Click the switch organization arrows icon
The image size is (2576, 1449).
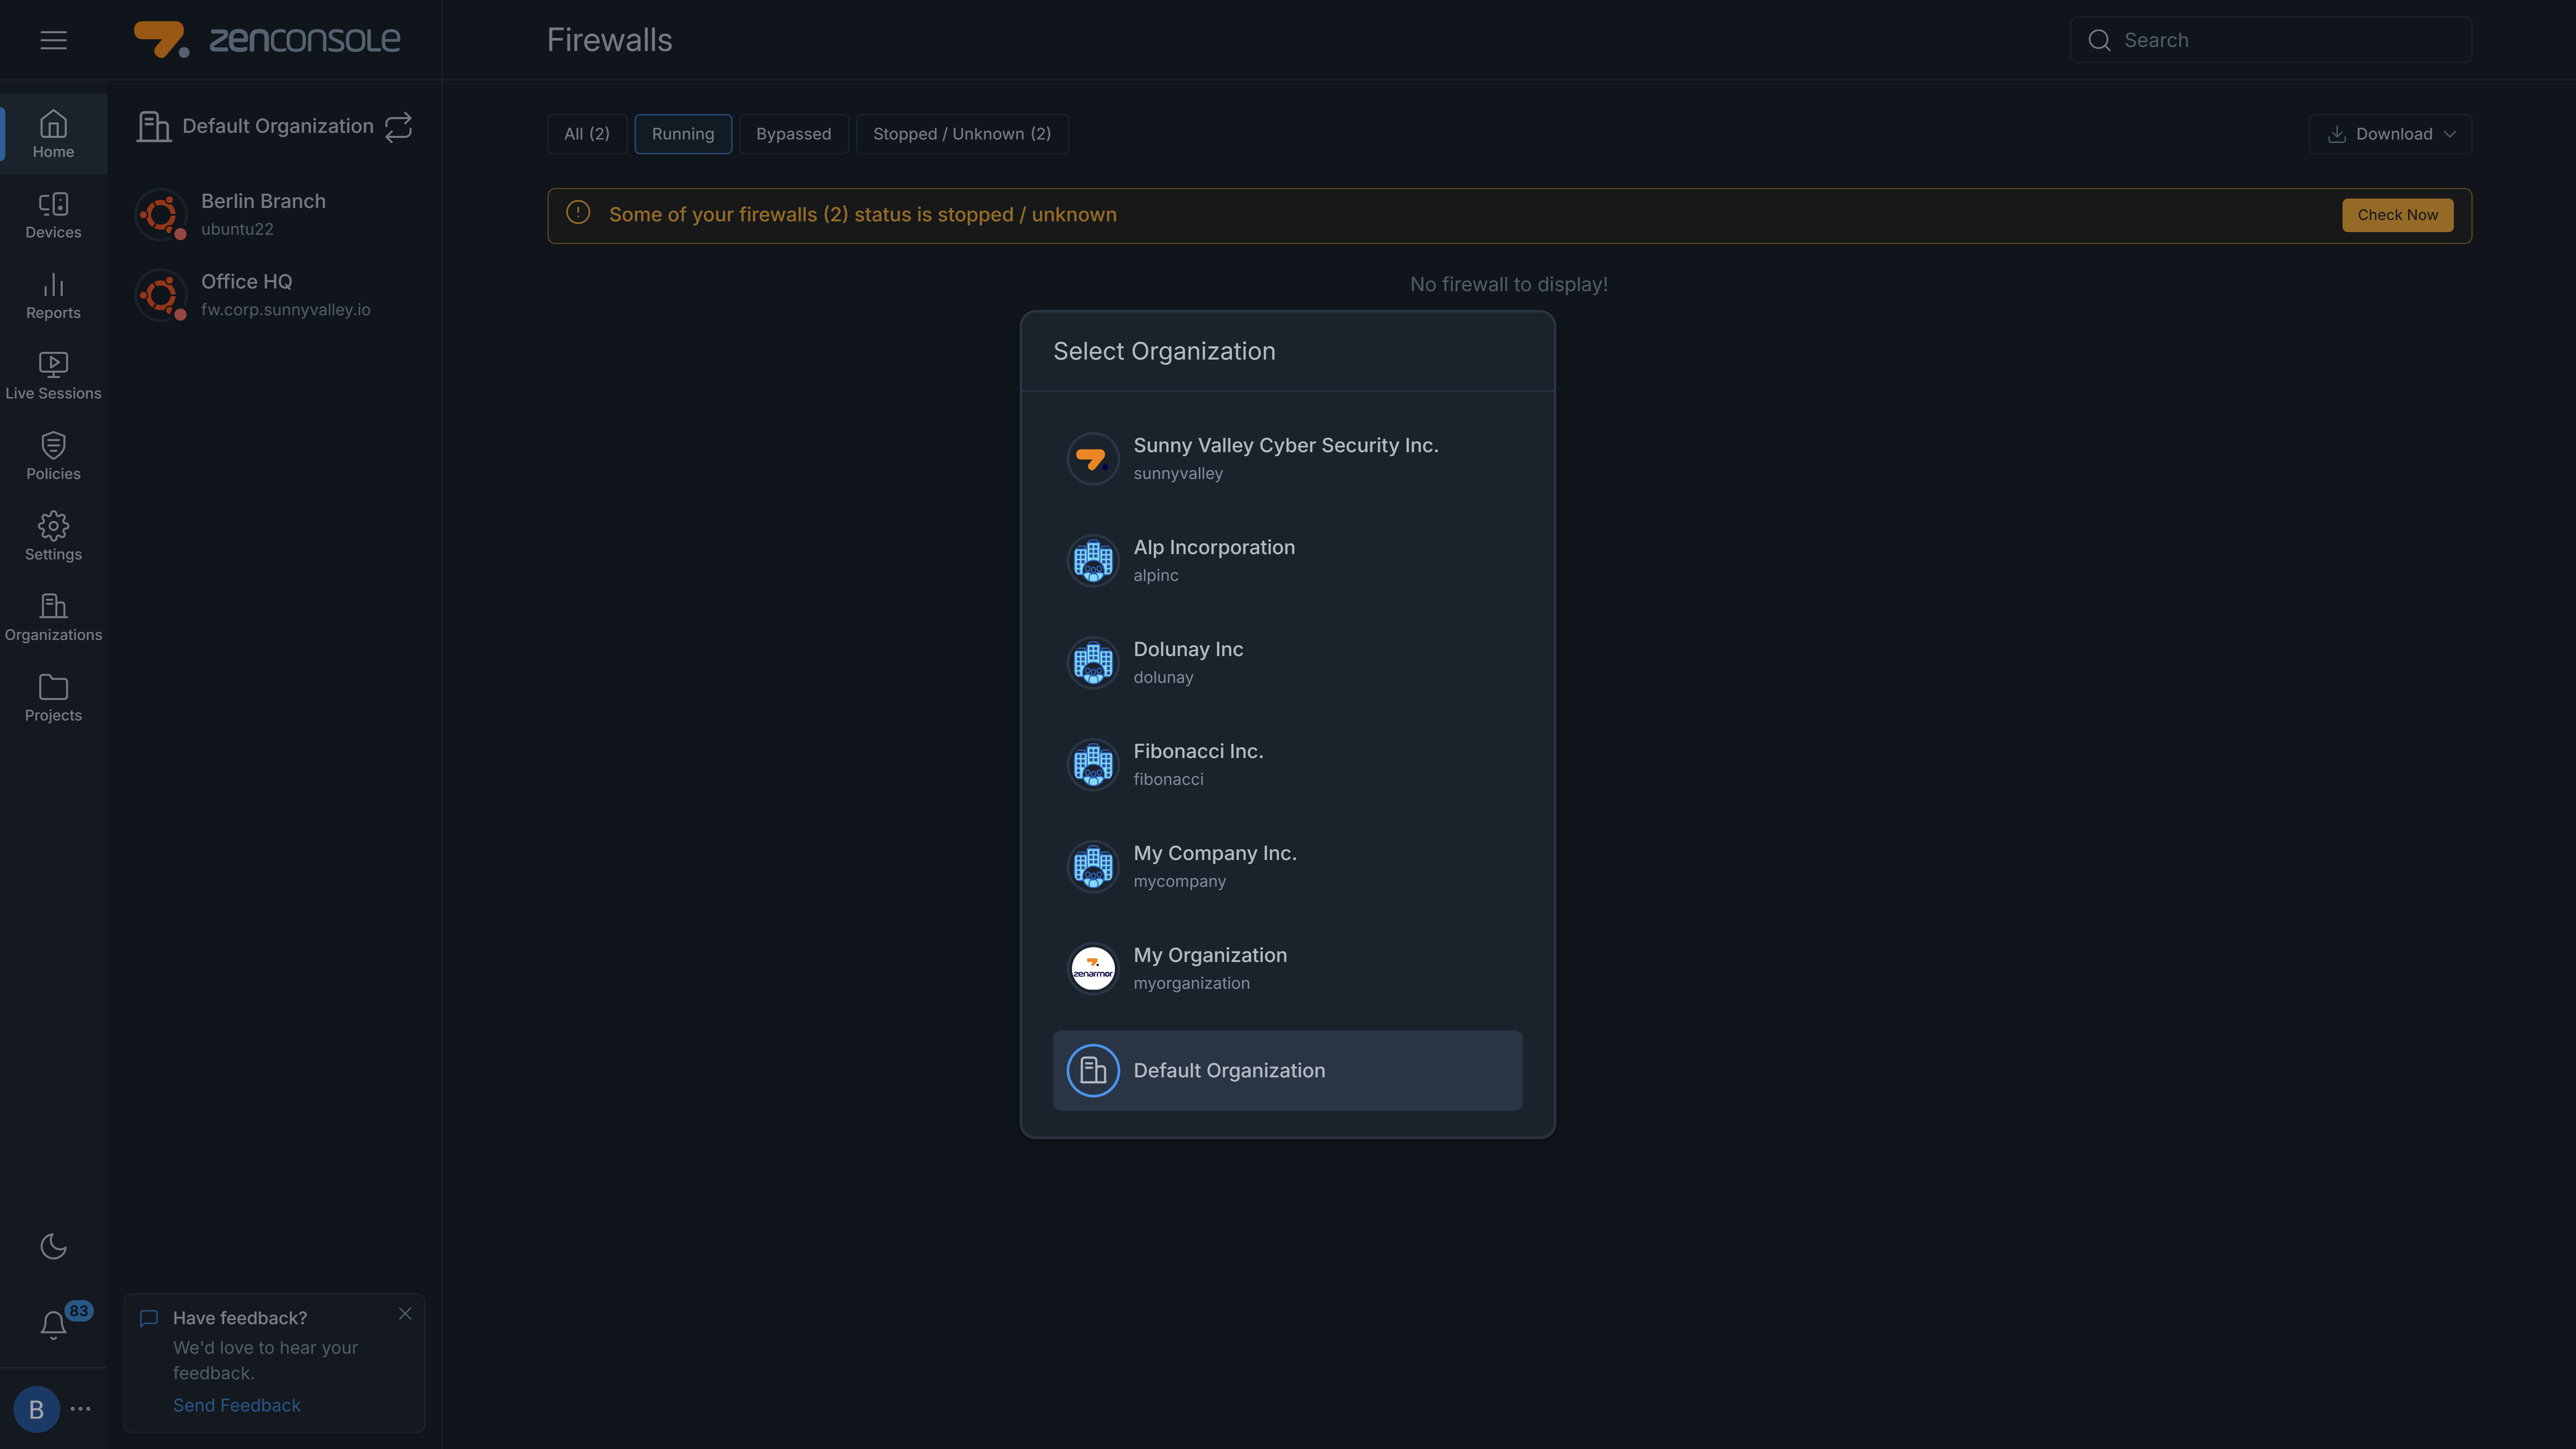(x=398, y=127)
